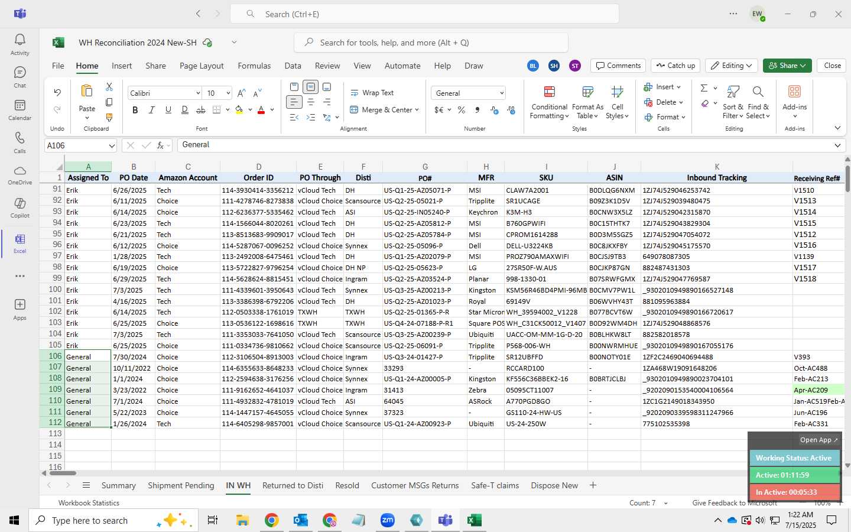This screenshot has height=532, width=851.
Task: Toggle Bold formatting
Action: [x=135, y=110]
